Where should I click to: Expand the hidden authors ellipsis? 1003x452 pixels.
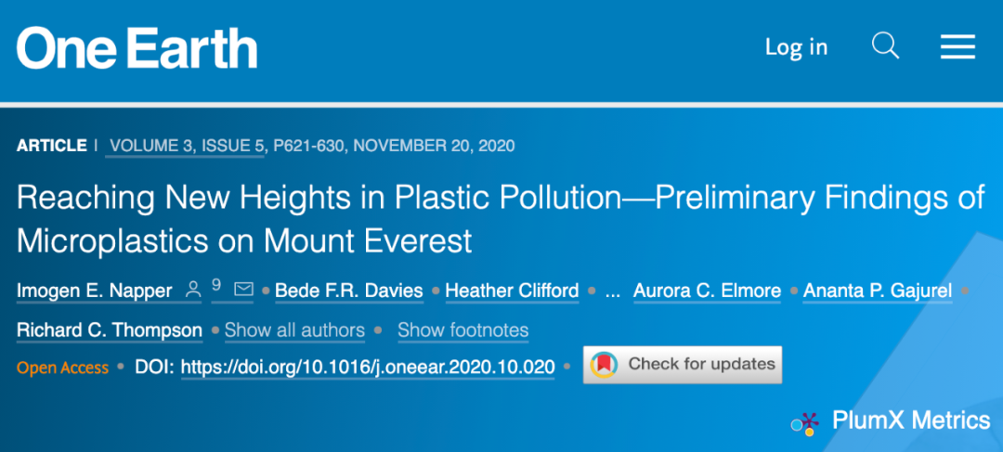pyautogui.click(x=612, y=291)
